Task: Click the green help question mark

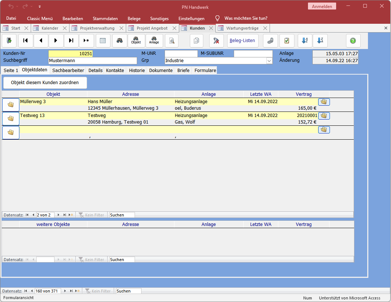Action: point(353,41)
